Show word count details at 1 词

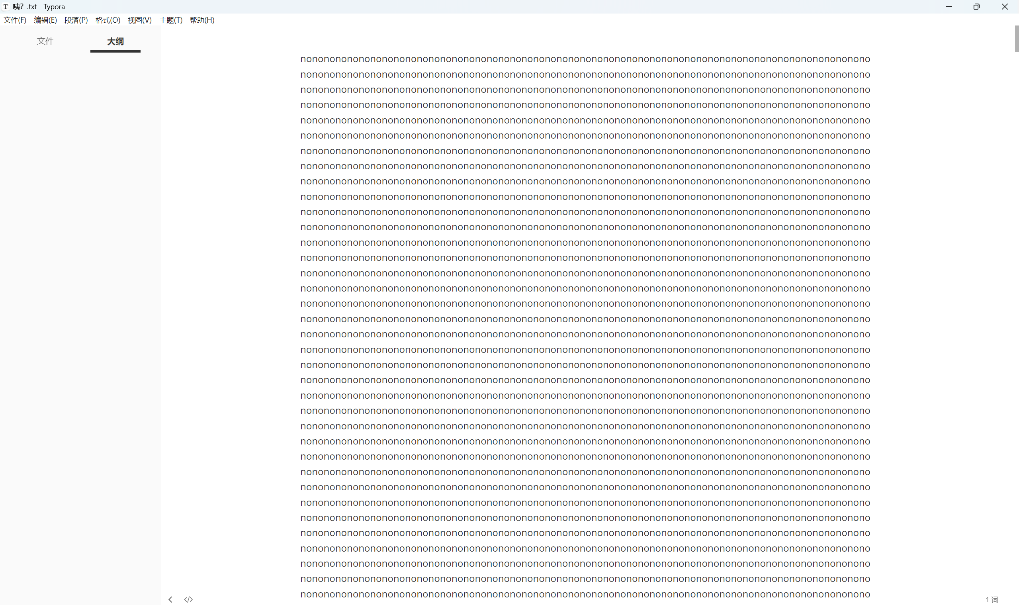point(992,600)
